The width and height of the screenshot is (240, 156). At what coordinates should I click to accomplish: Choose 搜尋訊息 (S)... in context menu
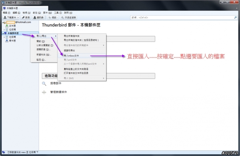click(x=44, y=49)
